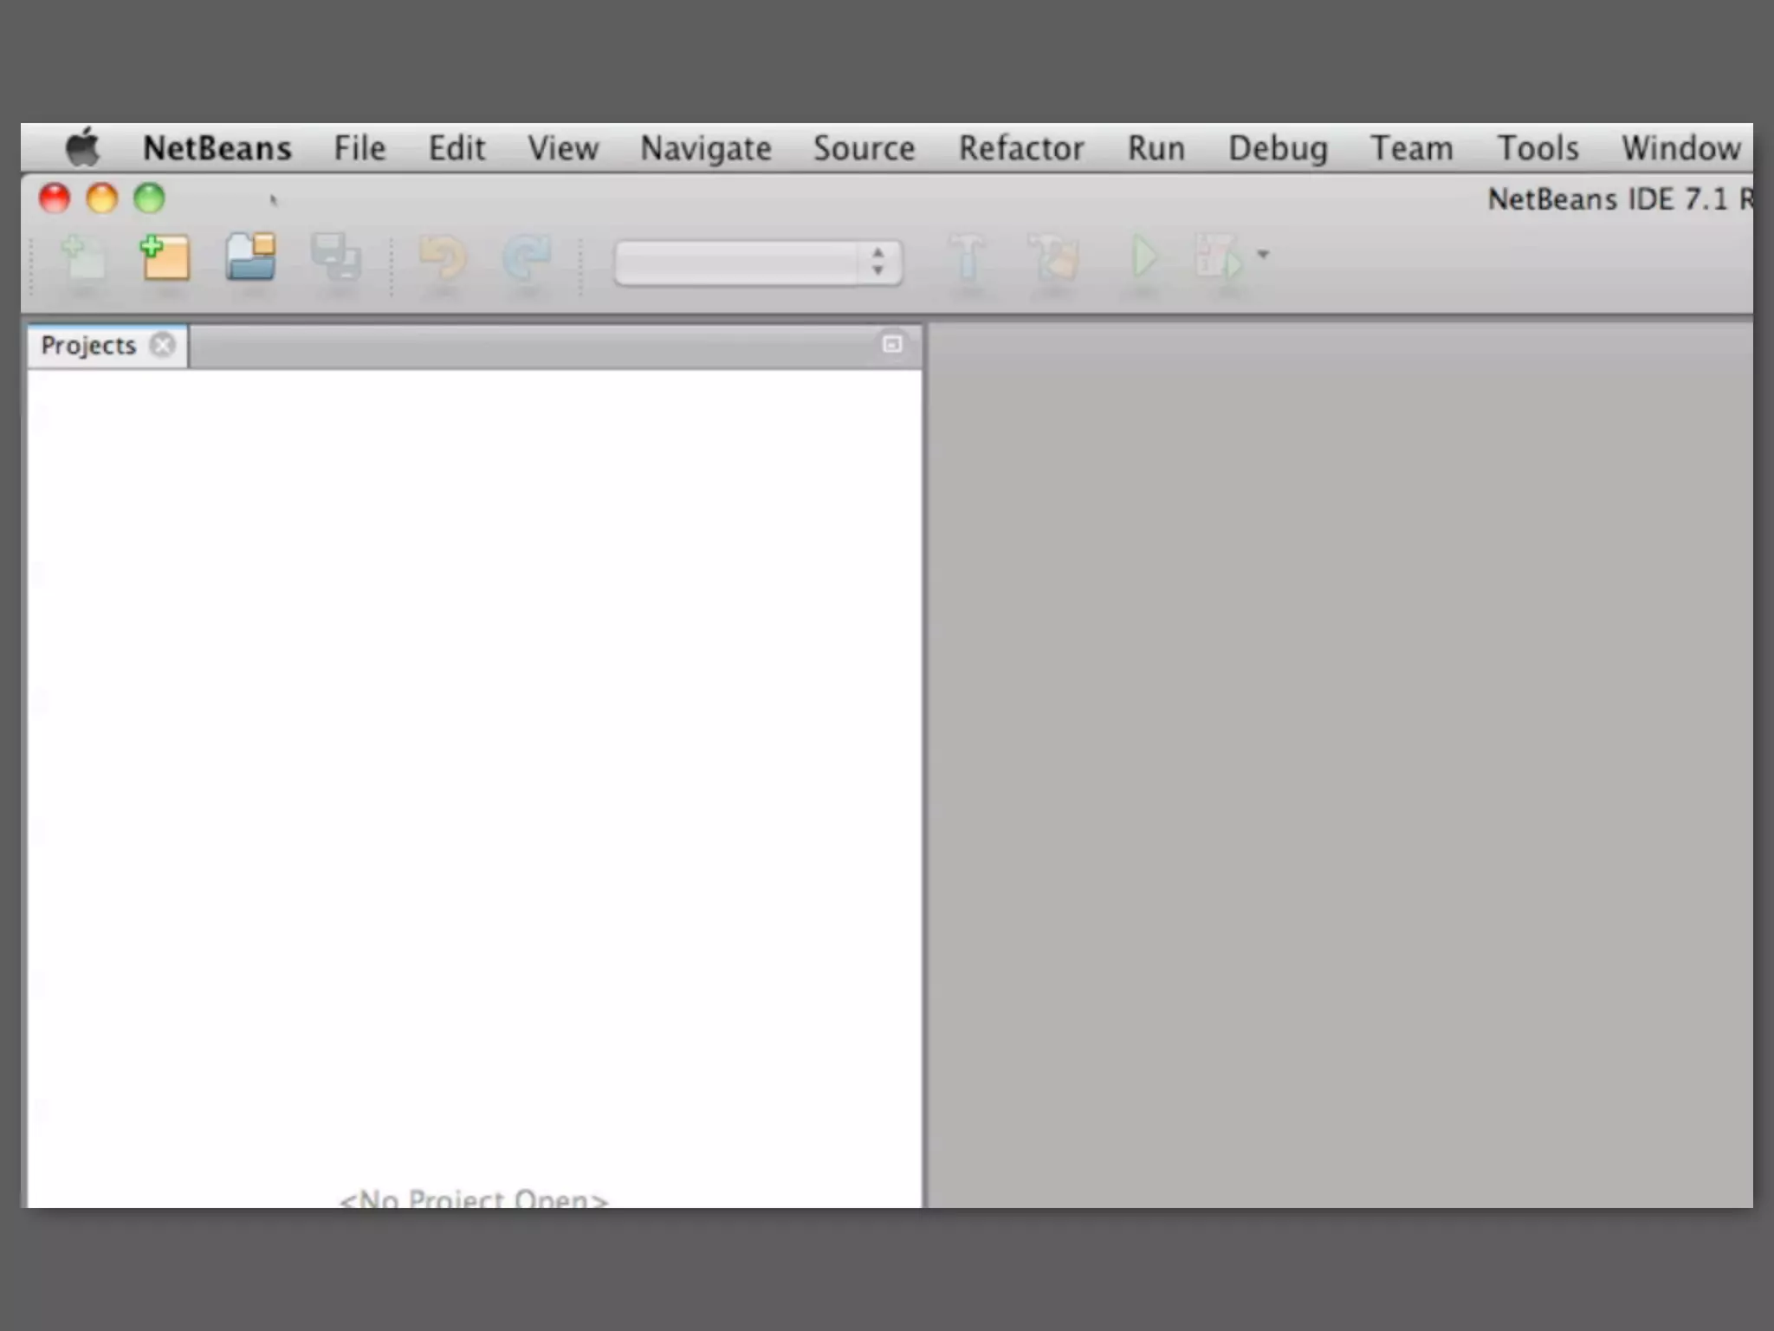
Task: Close the Projects tab
Action: (x=162, y=345)
